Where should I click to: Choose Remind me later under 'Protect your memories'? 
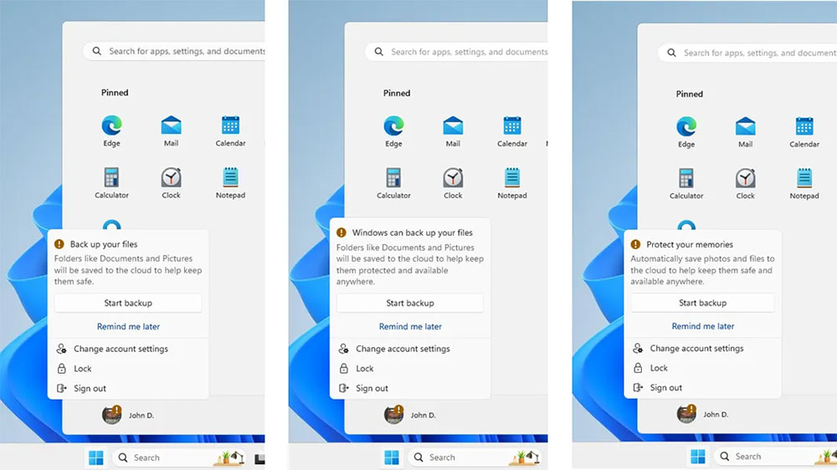(702, 326)
